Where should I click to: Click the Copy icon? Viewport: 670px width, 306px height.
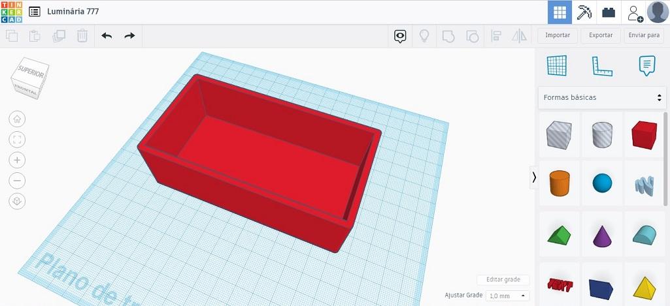tap(12, 36)
